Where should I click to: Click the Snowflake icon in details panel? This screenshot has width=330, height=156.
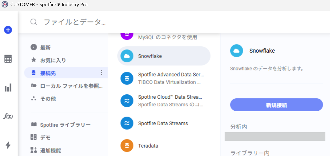point(237,51)
